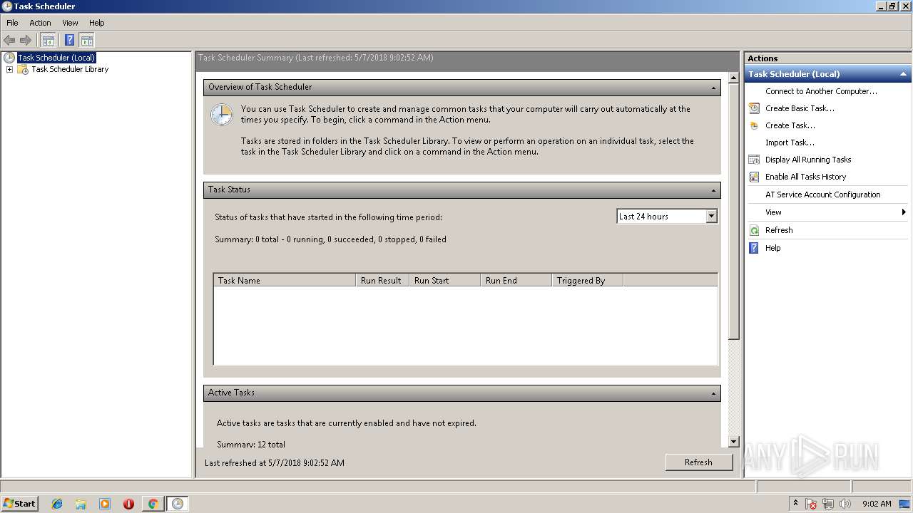
Task: Toggle the Show/Hide Console Tree toolbar icon
Action: click(48, 40)
